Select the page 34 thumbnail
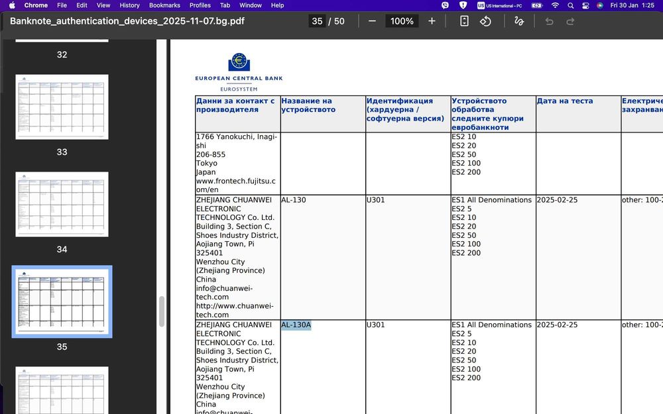 pyautogui.click(x=62, y=204)
